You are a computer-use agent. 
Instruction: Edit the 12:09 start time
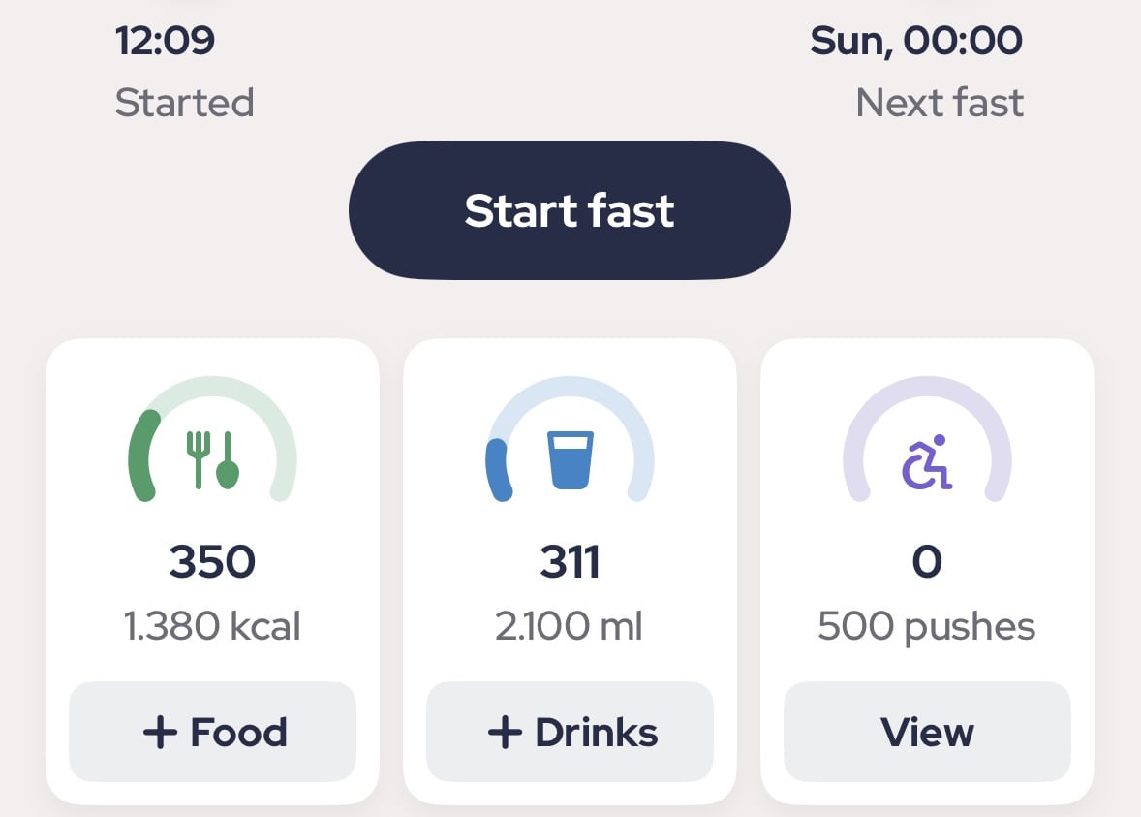(166, 40)
